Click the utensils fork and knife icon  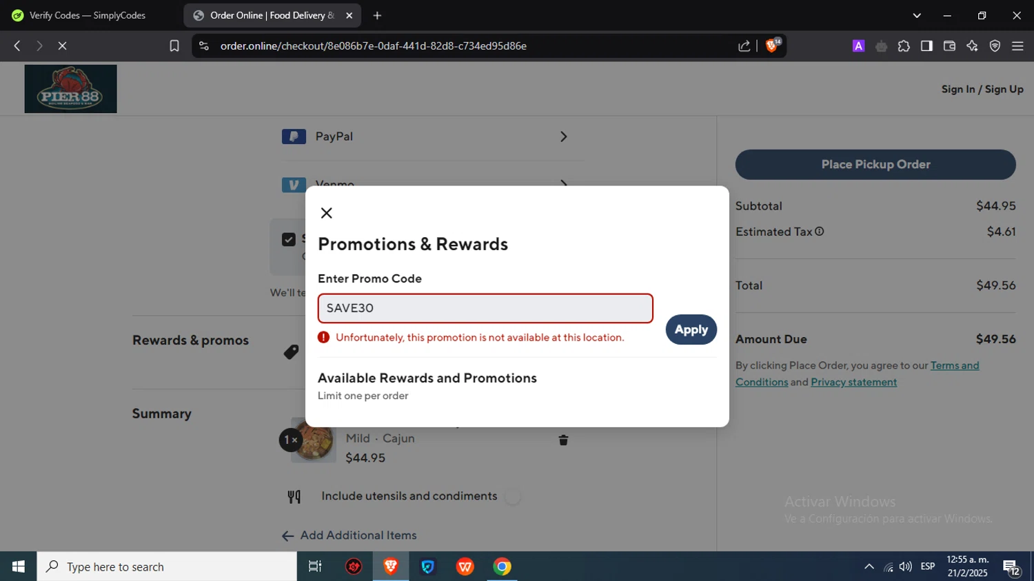294,496
